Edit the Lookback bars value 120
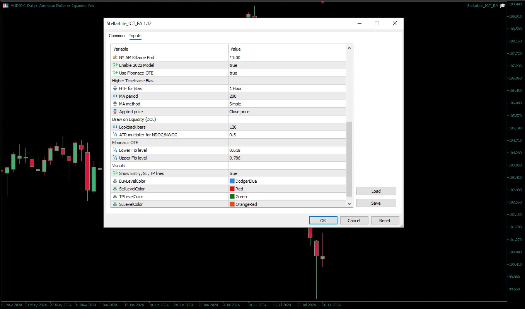This screenshot has width=525, height=309. pos(287,127)
